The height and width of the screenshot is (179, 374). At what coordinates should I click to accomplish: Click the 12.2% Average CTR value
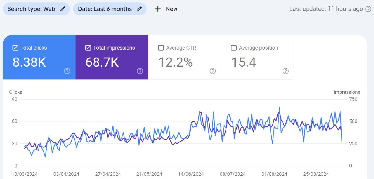176,62
